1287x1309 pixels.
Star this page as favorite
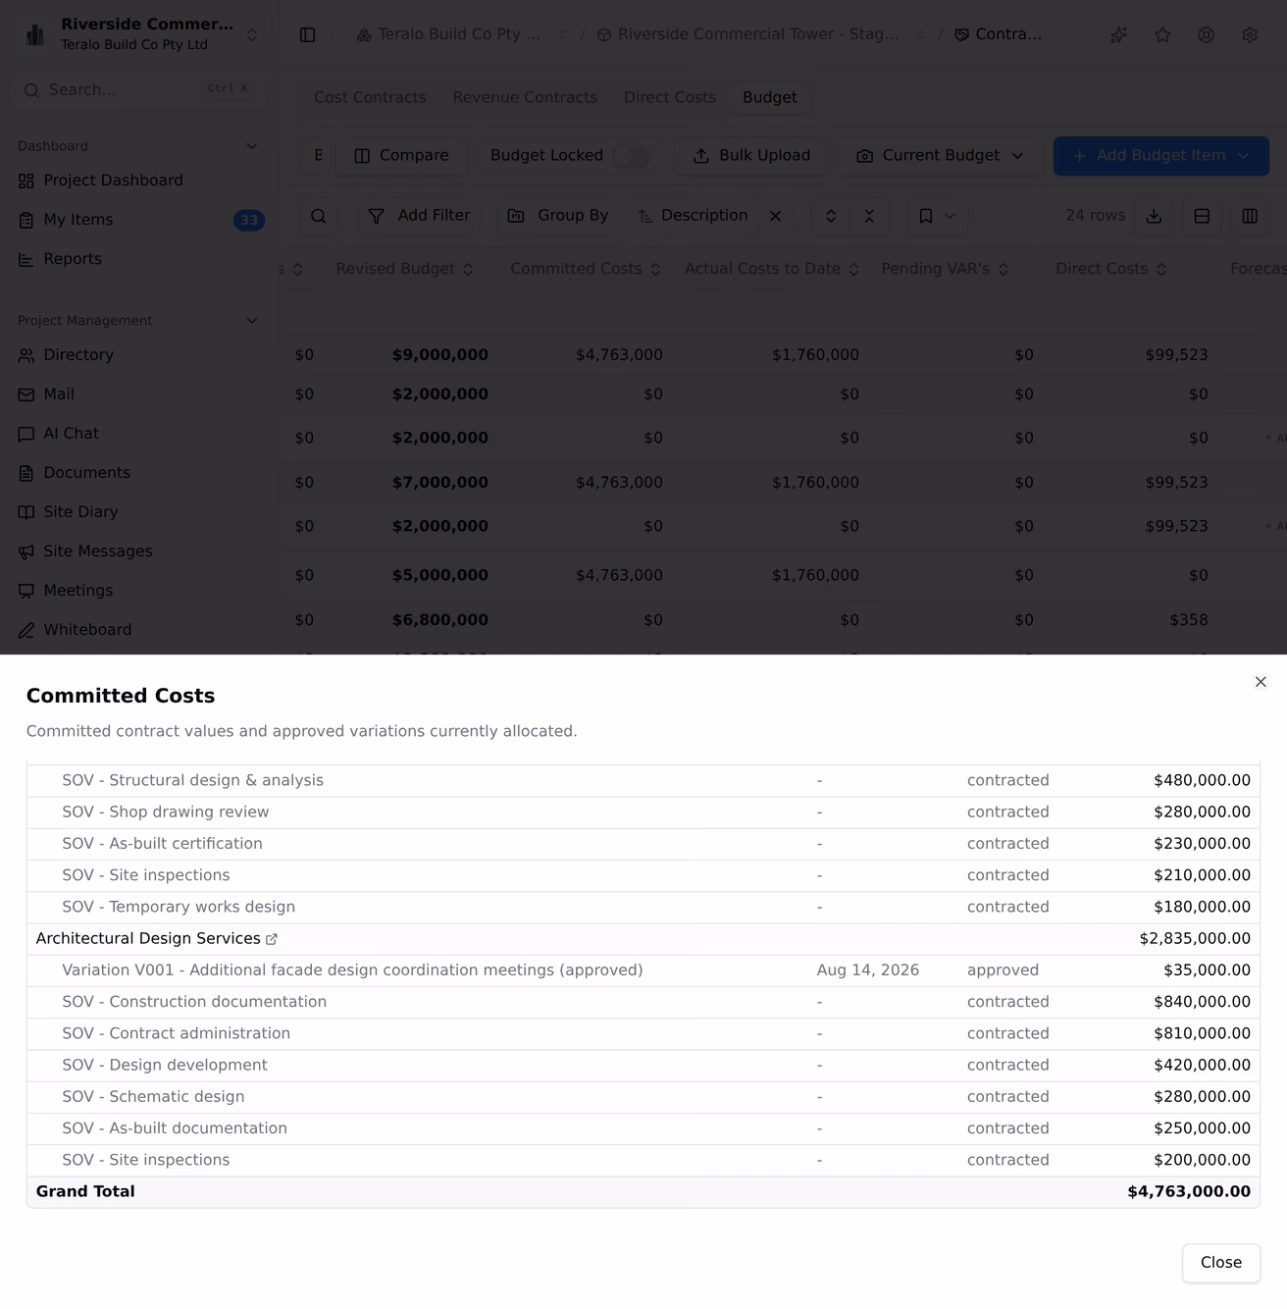click(1162, 34)
